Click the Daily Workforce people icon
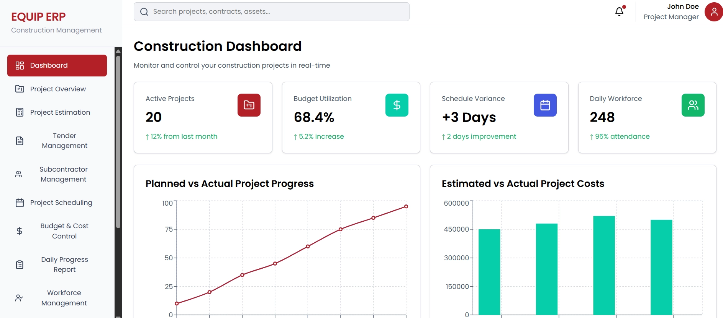Image resolution: width=723 pixels, height=318 pixels. click(x=693, y=105)
